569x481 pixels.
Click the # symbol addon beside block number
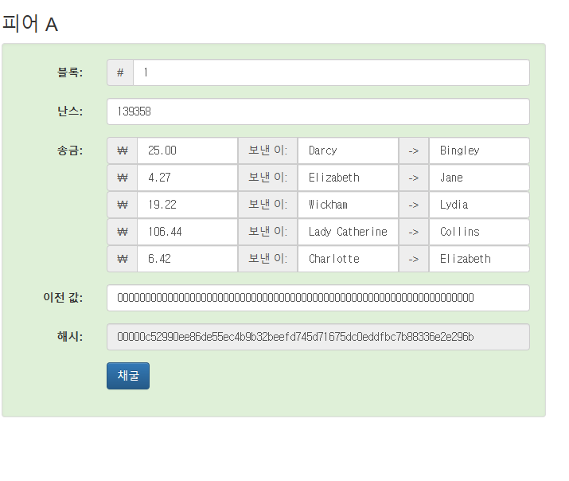point(120,72)
